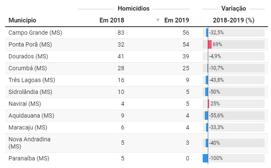Click the red 69% bar for Ponta Porã
271x168 pixels.
click(210, 44)
